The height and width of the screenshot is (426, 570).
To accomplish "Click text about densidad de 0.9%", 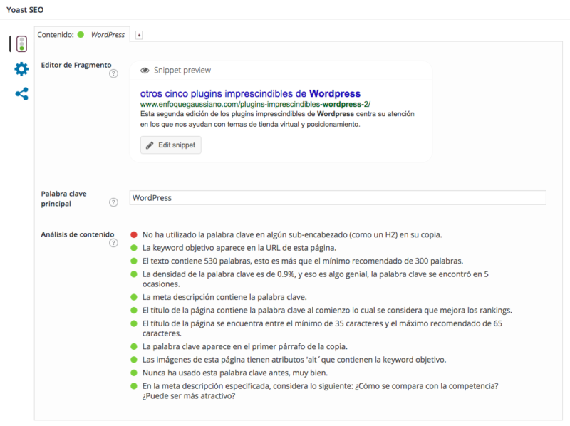I will point(316,279).
